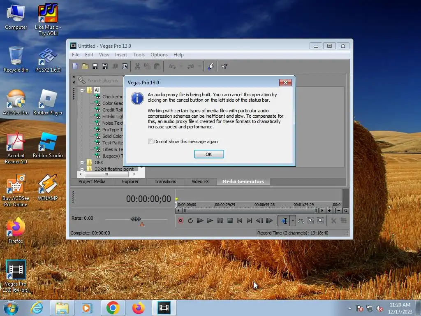
Task: Select the Zoom edit tool magnifier
Action: click(x=321, y=221)
